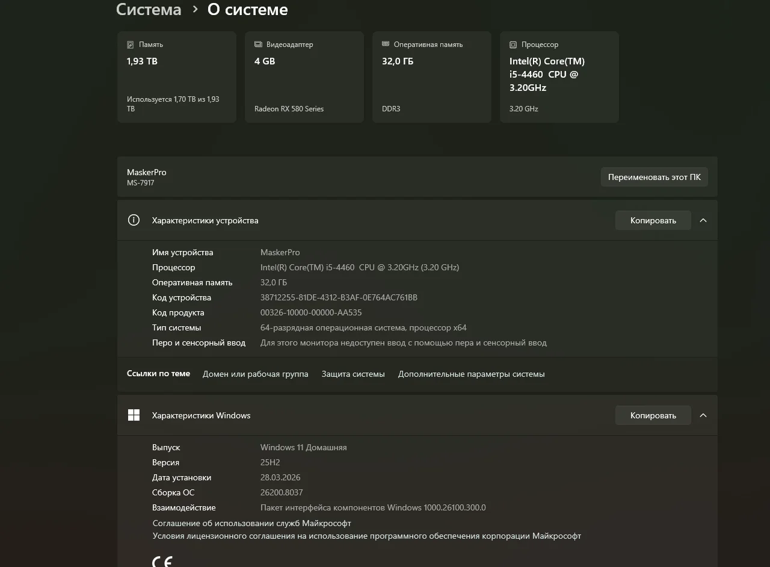The width and height of the screenshot is (770, 567).
Task: Click the 32,0 ГБ value under Оперативная память row
Action: pyautogui.click(x=274, y=282)
